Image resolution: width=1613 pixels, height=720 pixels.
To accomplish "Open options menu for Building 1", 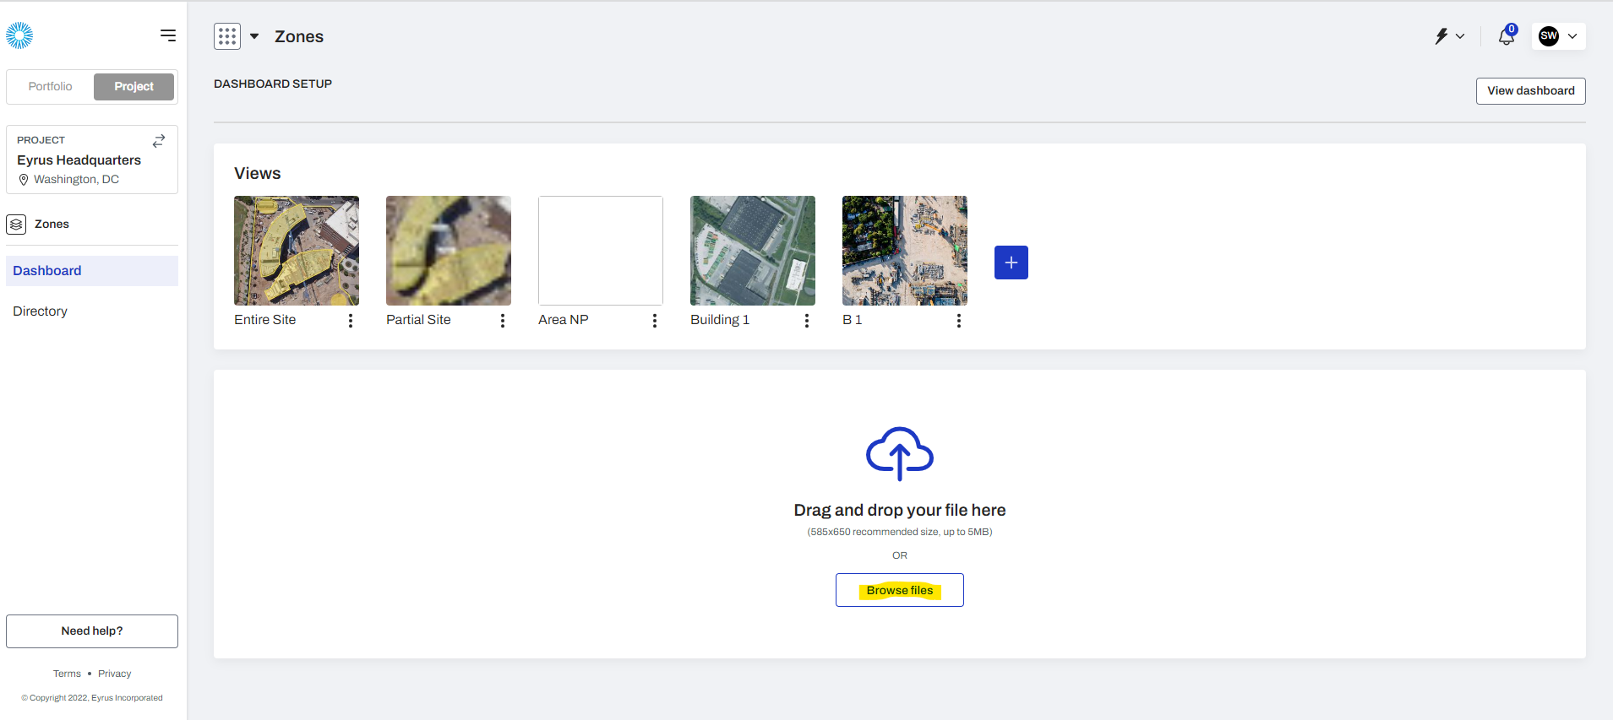I will (x=807, y=321).
